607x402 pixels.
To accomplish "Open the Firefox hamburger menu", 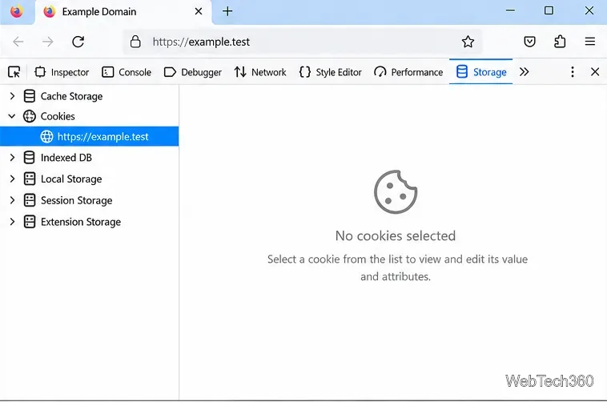I will click(590, 42).
